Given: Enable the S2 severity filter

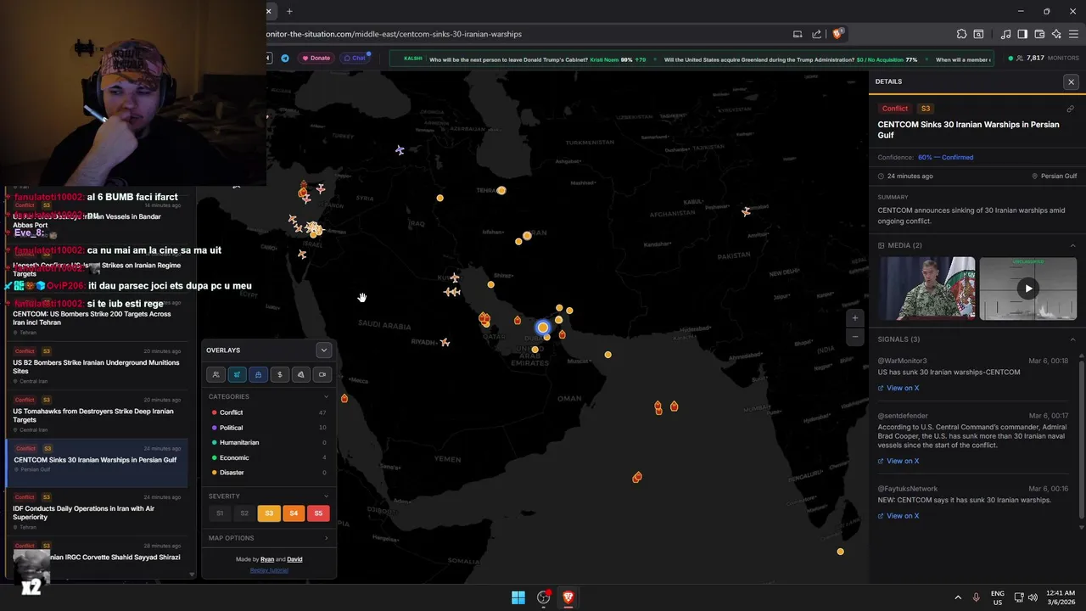Looking at the screenshot, I should point(244,513).
